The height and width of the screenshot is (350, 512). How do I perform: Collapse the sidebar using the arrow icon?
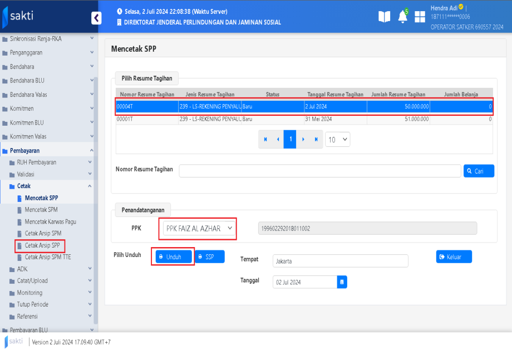pyautogui.click(x=96, y=18)
